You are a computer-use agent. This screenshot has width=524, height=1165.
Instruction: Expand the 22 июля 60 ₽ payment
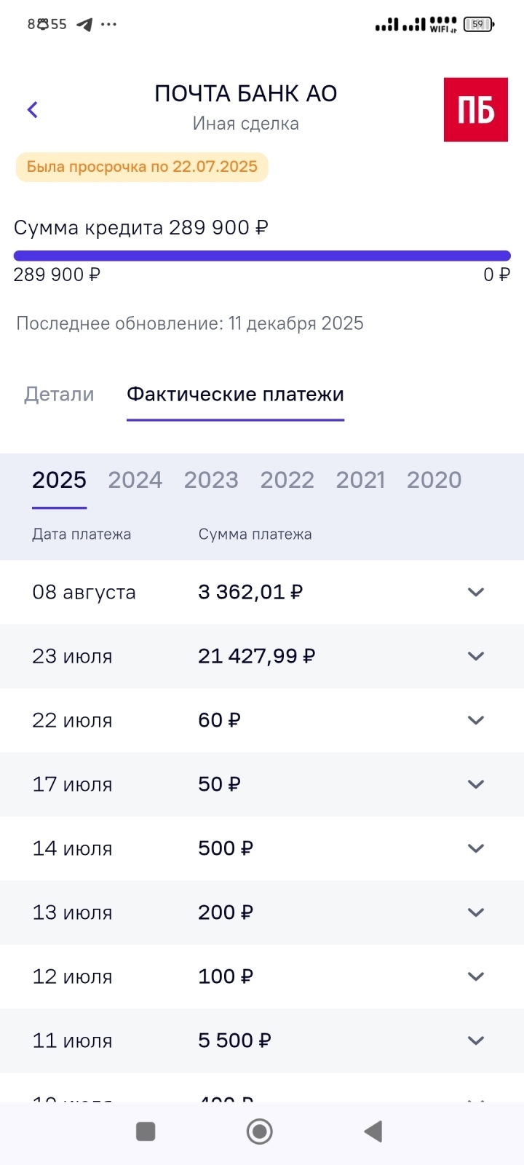coord(475,720)
